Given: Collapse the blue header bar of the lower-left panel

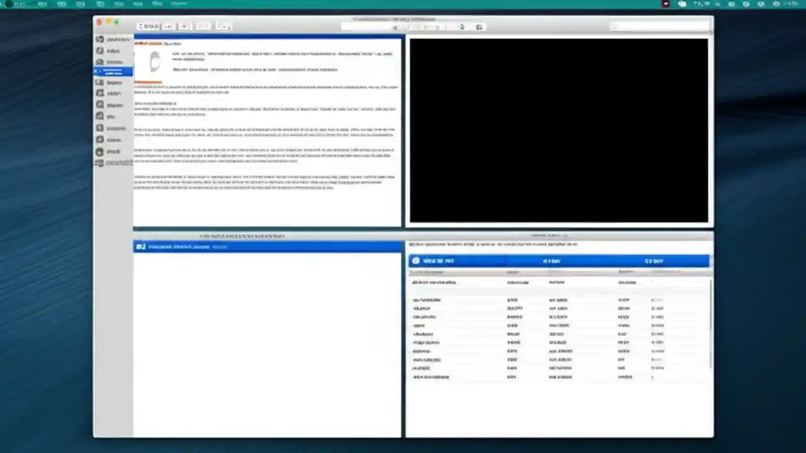Looking at the screenshot, I should tap(268, 246).
